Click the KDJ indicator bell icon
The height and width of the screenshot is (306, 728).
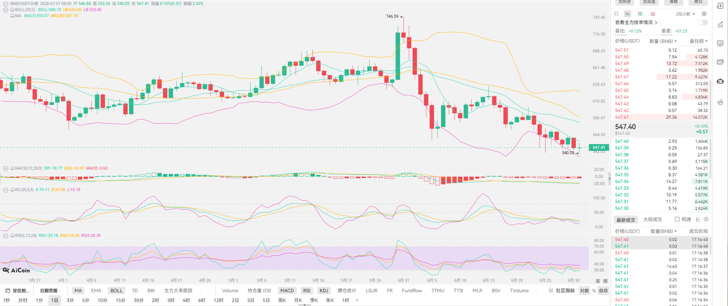coord(13,190)
